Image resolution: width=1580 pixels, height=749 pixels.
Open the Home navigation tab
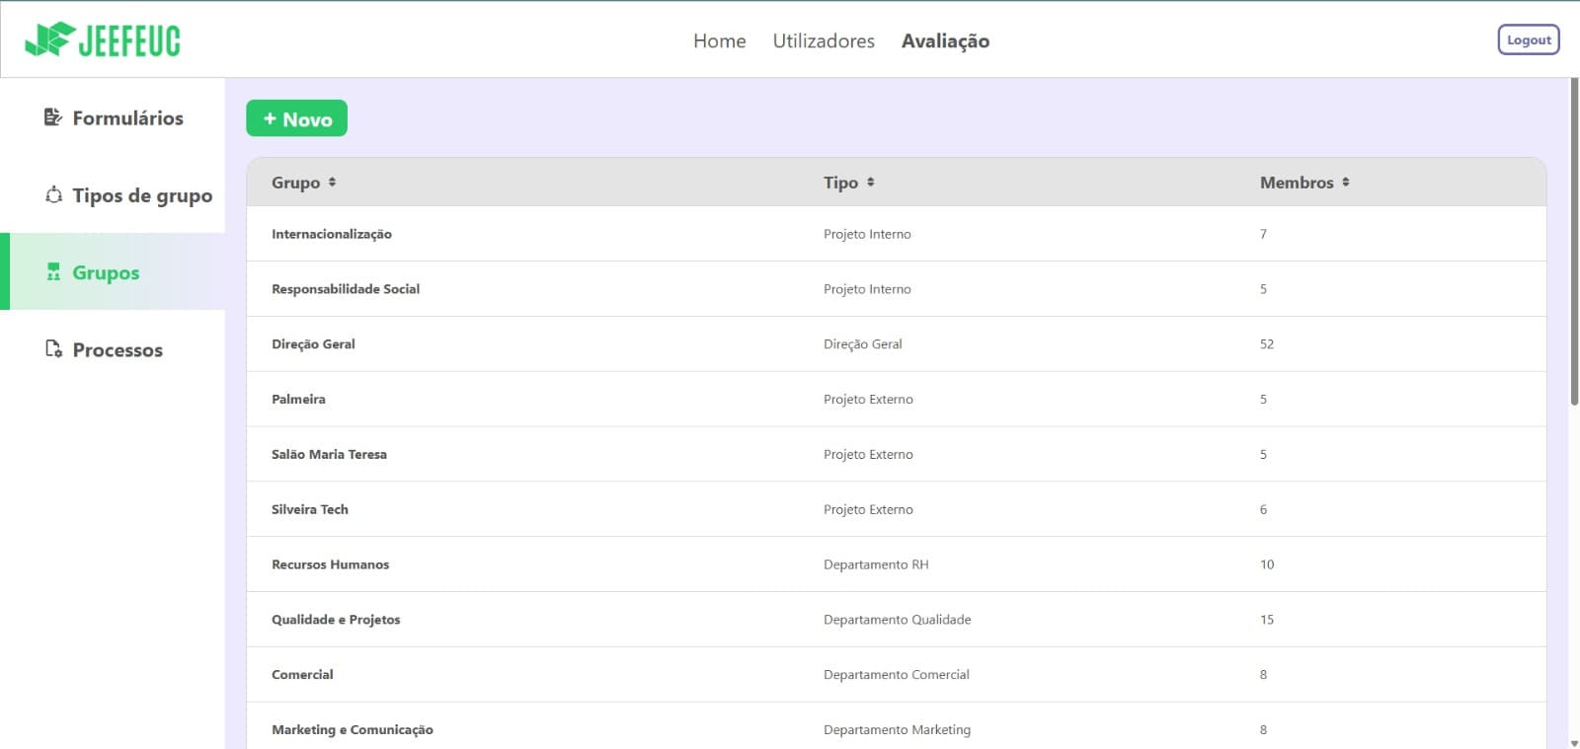click(719, 40)
